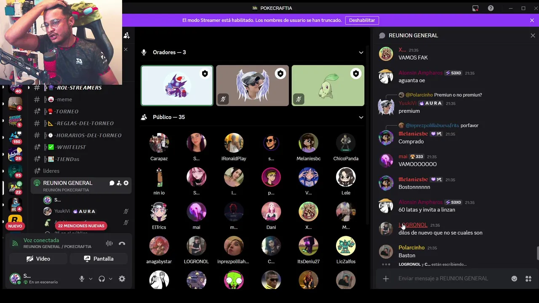Disconnect from voice with the phone icon
This screenshot has height=303, width=539.
[122, 243]
